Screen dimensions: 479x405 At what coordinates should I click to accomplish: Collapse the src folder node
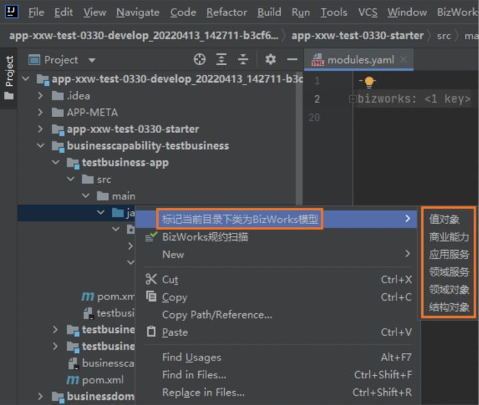[x=71, y=179]
